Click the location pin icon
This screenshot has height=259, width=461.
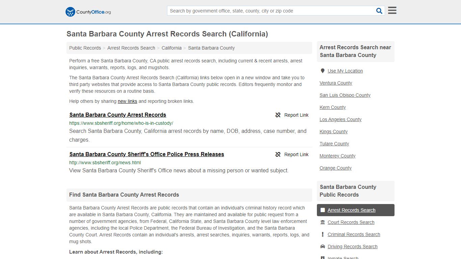pyautogui.click(x=323, y=71)
